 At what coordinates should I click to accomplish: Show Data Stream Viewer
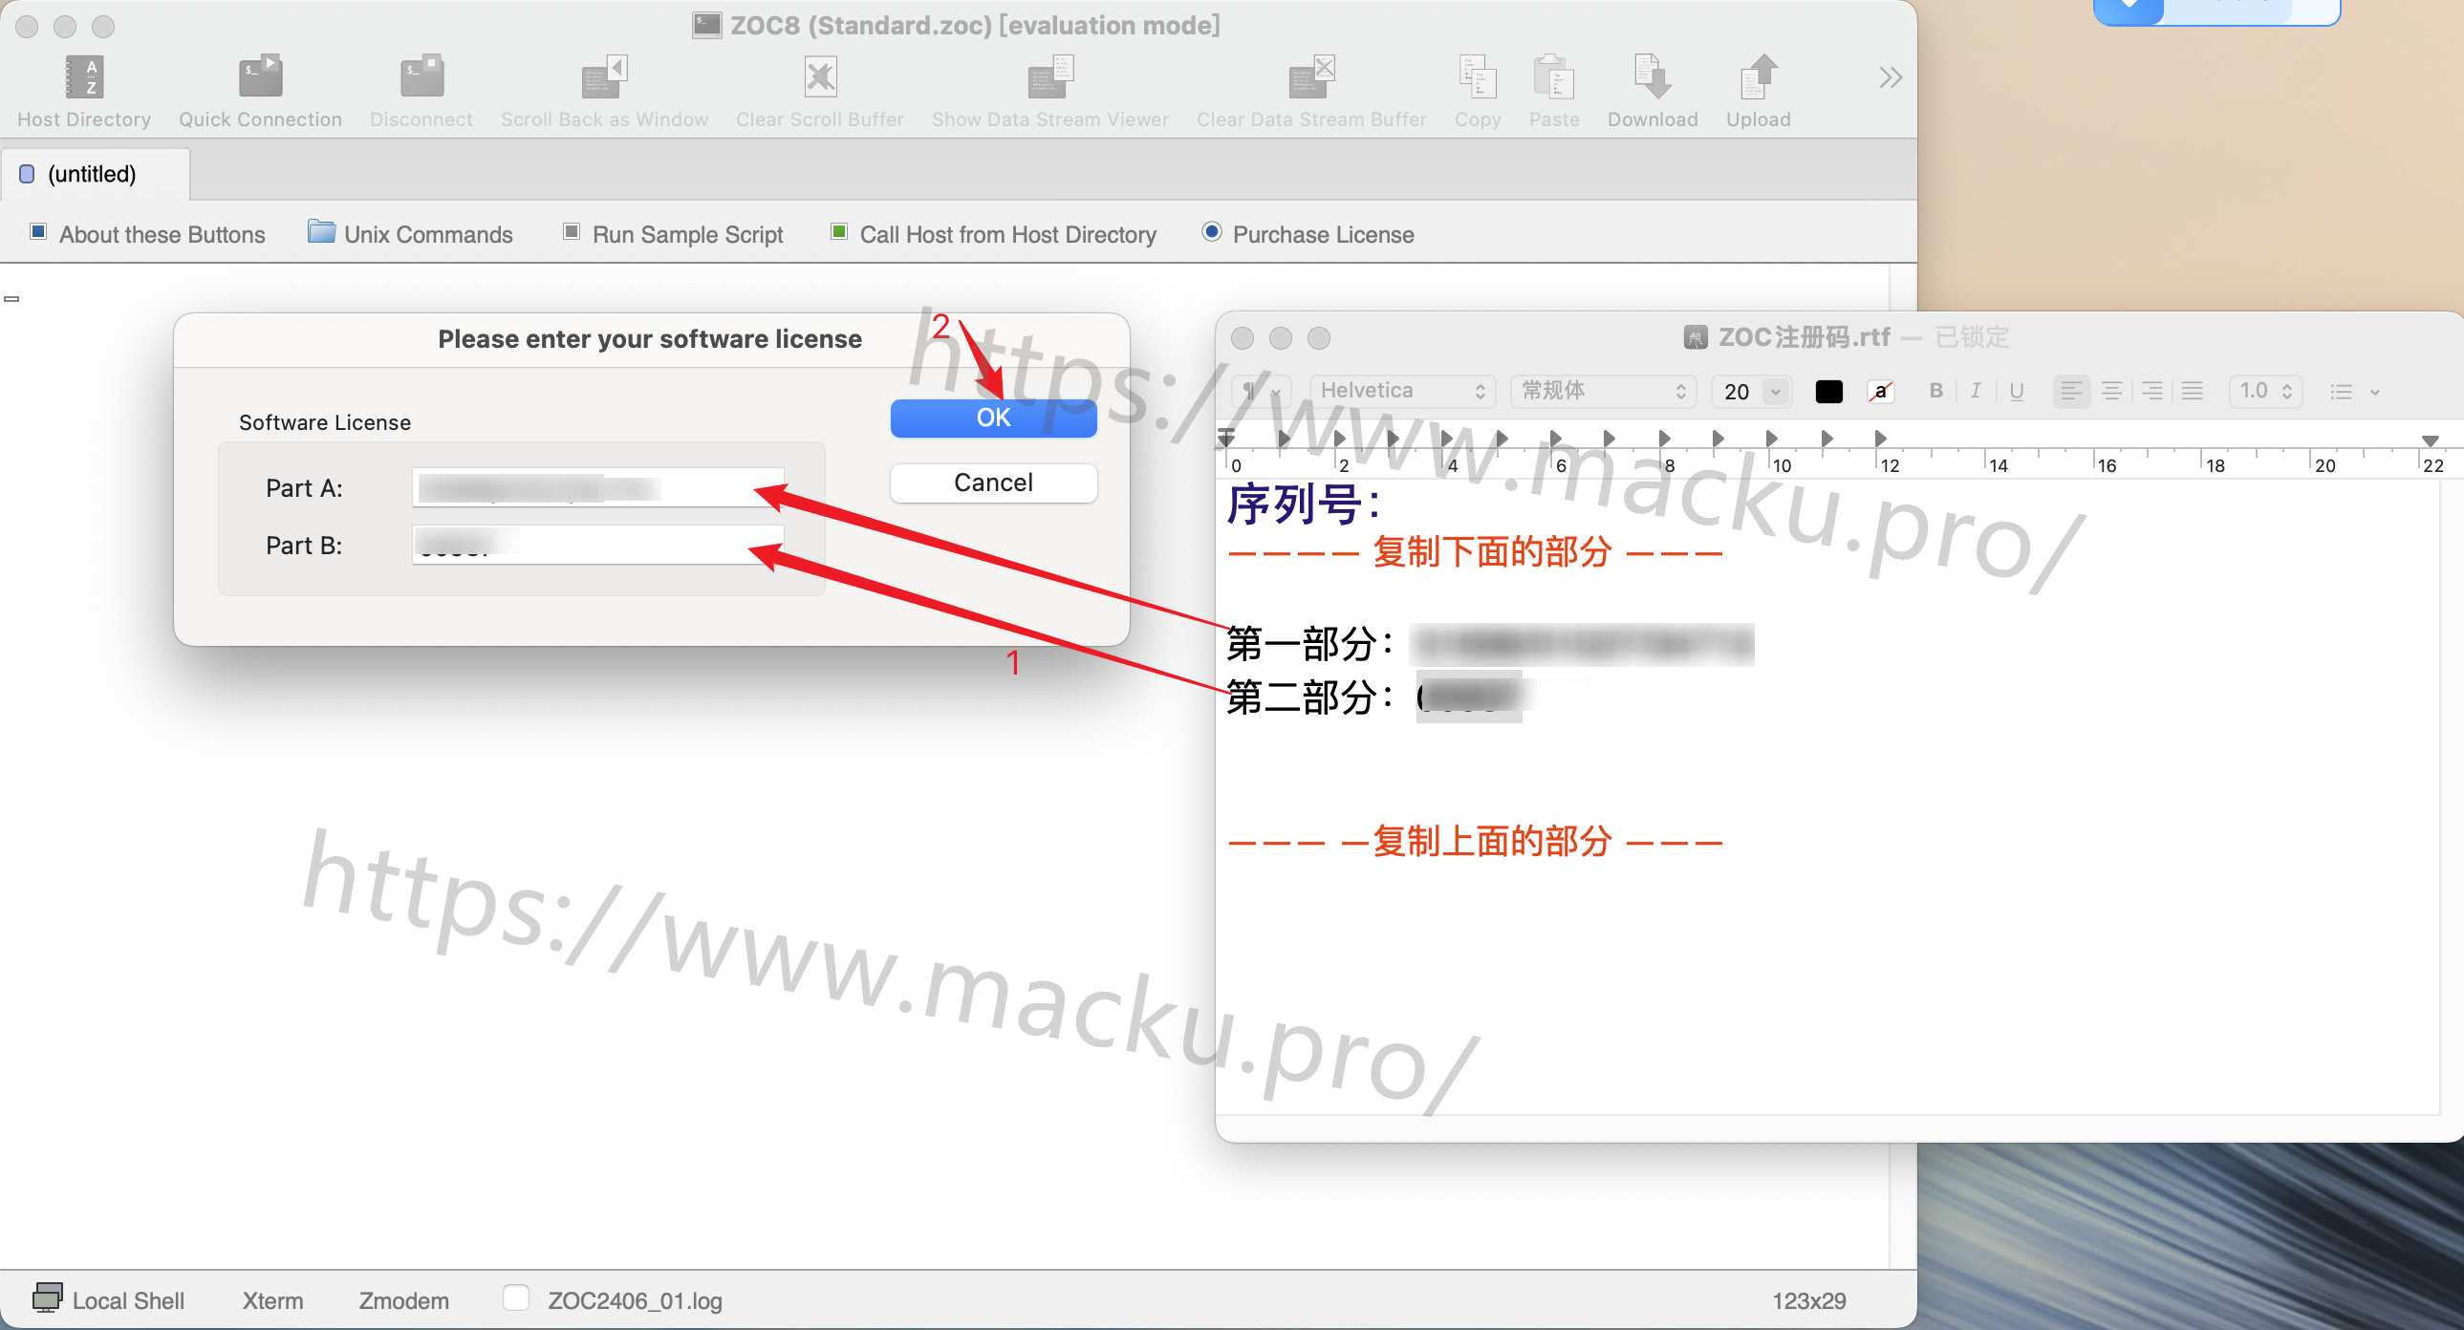pos(1050,92)
